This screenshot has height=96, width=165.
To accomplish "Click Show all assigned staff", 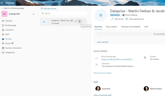I will tap(102, 95).
